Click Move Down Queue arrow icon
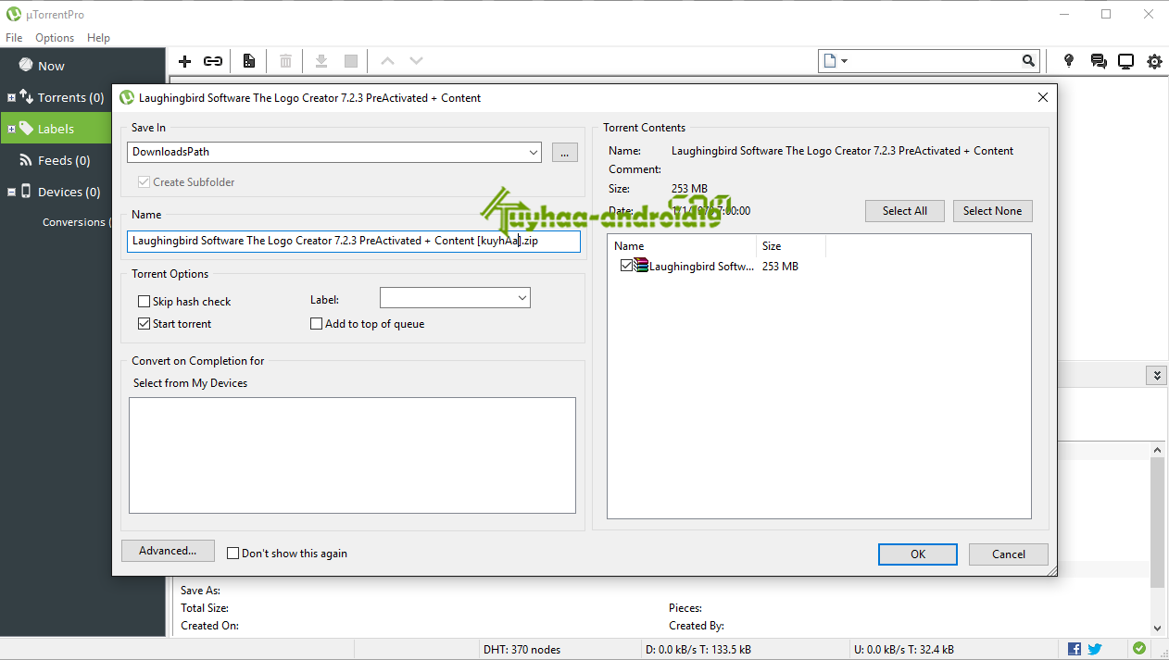The image size is (1169, 660). [417, 61]
